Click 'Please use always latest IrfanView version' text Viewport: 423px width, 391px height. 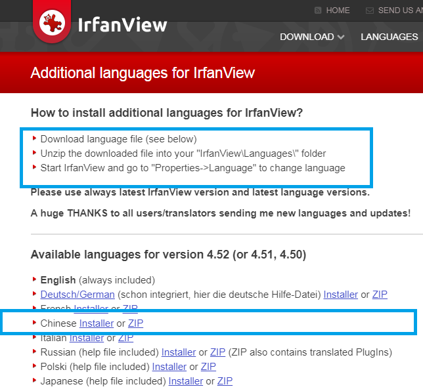tap(200, 192)
